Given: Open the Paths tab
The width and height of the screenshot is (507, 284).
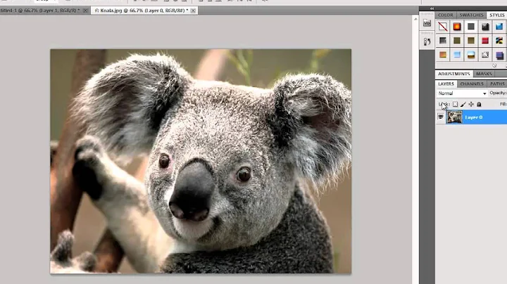Looking at the screenshot, I should click(497, 84).
